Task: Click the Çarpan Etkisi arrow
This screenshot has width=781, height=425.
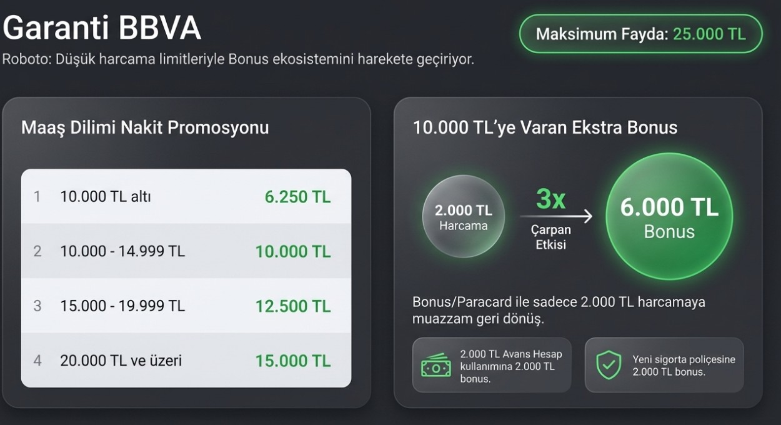Action: pyautogui.click(x=555, y=217)
